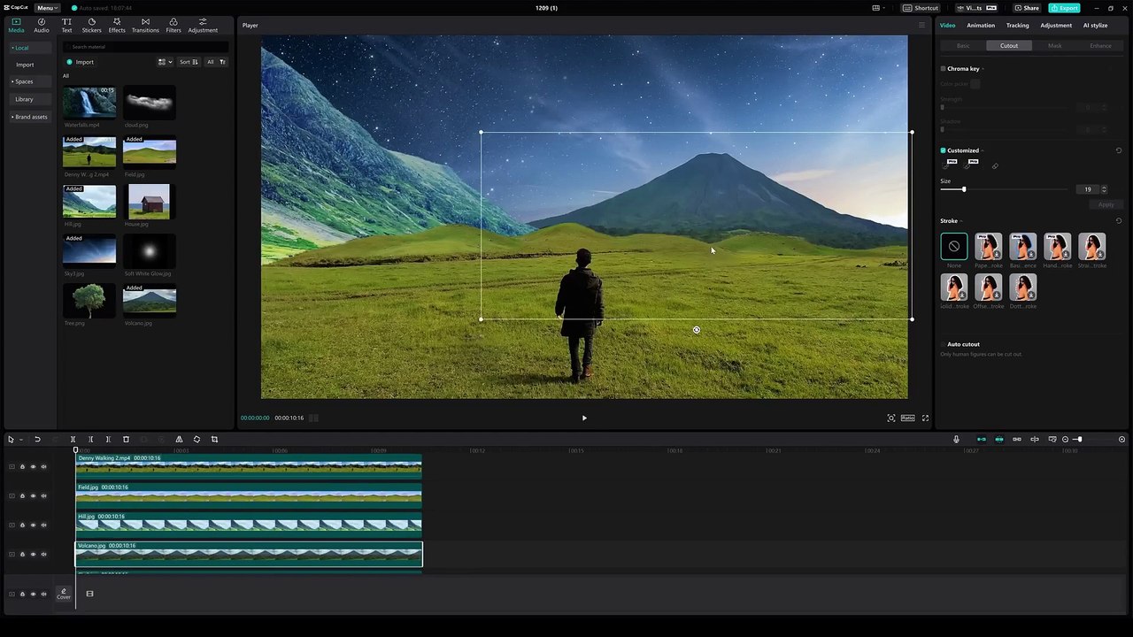Play the video in the player
This screenshot has width=1133, height=637.
584,418
